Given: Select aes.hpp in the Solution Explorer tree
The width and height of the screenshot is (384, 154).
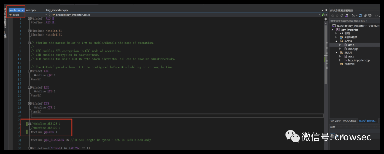Looking at the screenshot, I should [353, 49].
